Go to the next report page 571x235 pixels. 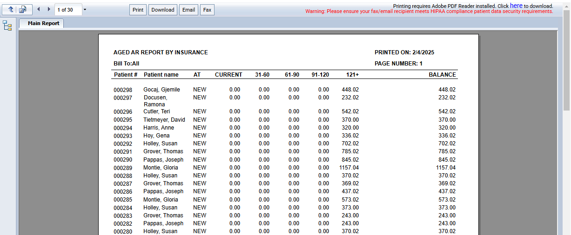pyautogui.click(x=49, y=9)
